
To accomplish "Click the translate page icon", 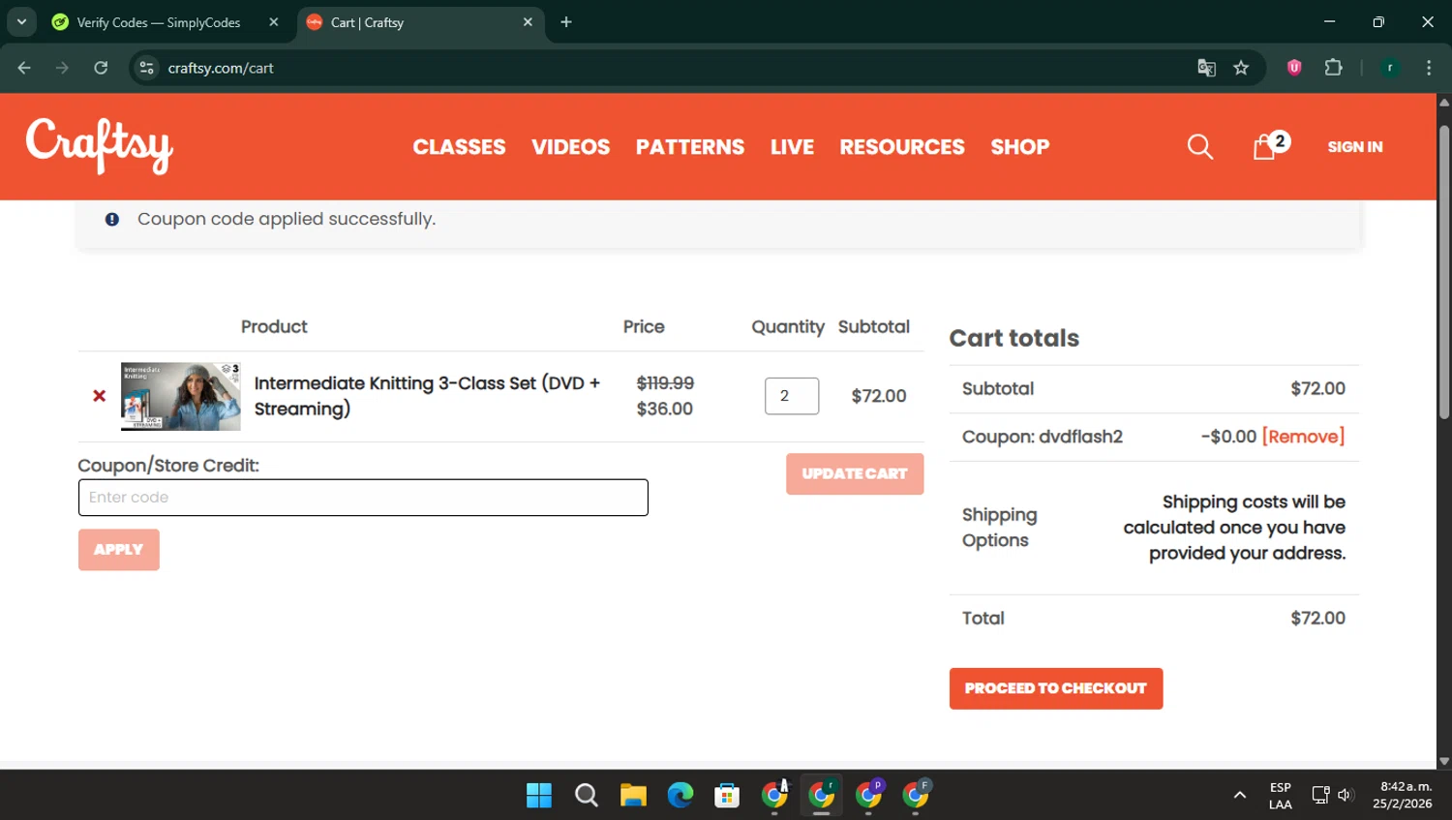I will coord(1206,68).
